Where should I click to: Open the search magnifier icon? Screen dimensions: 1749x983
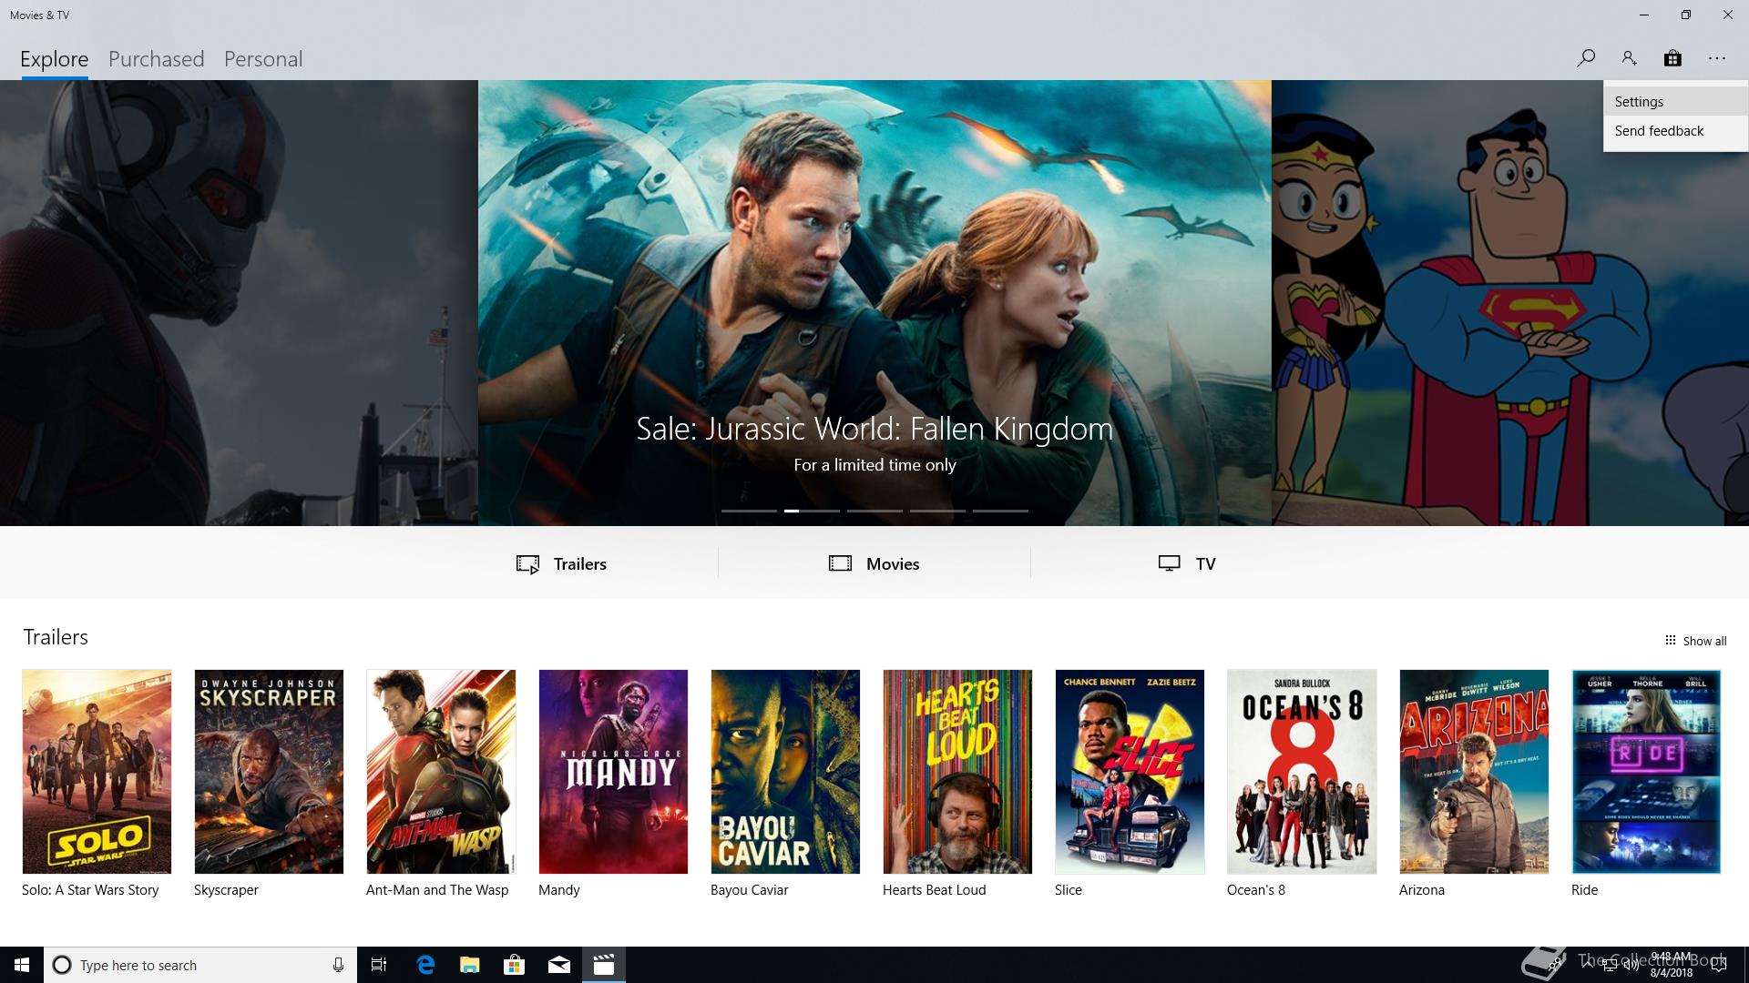(x=1585, y=58)
